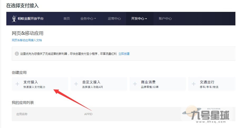
Task: Click the 品牌零售/口碑 subtitle
Action: (x=150, y=87)
